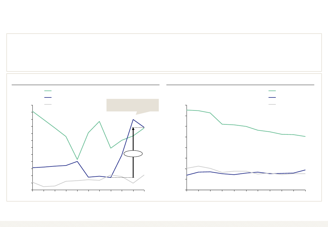The image size is (328, 227).
Task: Click the horizontal rule above the right chart
Action: 240,85
